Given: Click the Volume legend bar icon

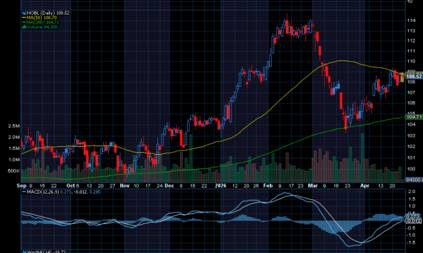Looking at the screenshot, I should tap(24, 27).
